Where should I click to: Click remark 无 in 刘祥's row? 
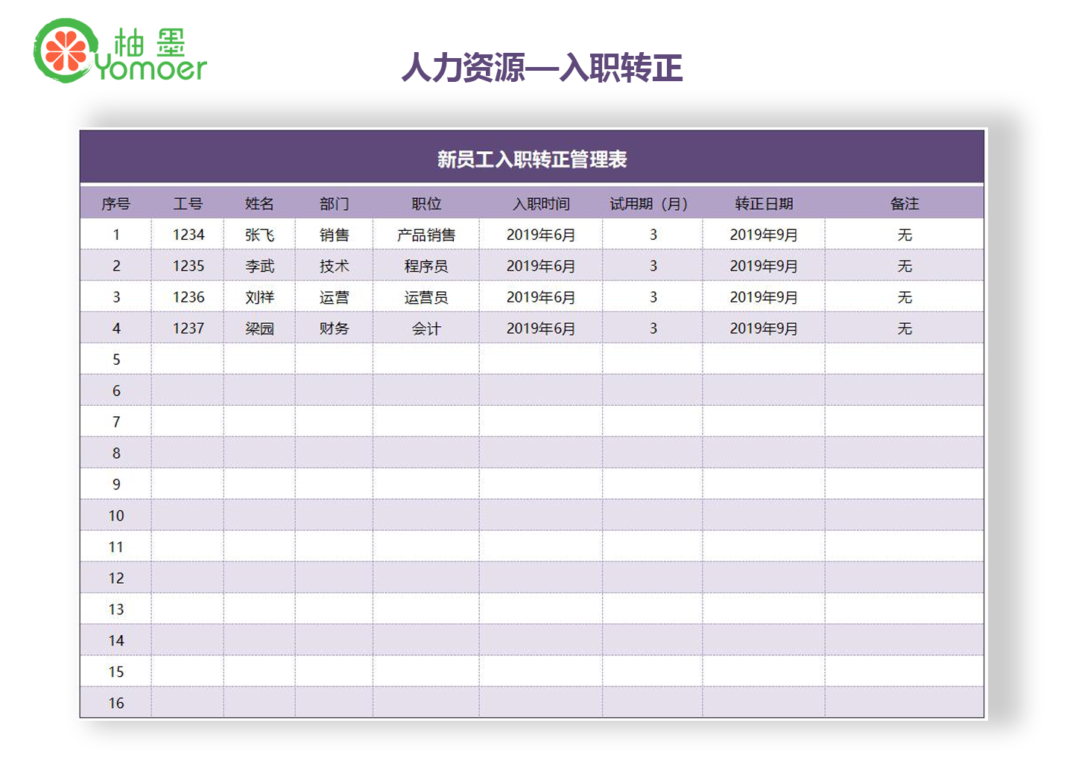click(x=905, y=297)
